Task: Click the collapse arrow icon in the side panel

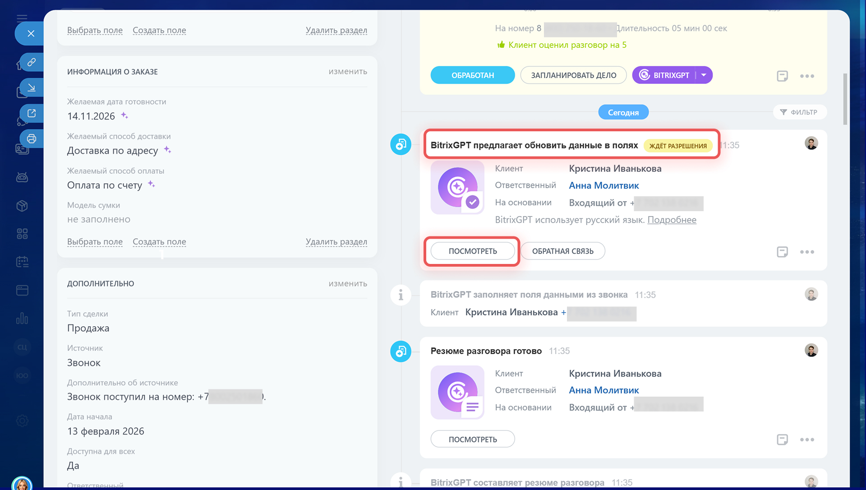Action: (x=31, y=88)
